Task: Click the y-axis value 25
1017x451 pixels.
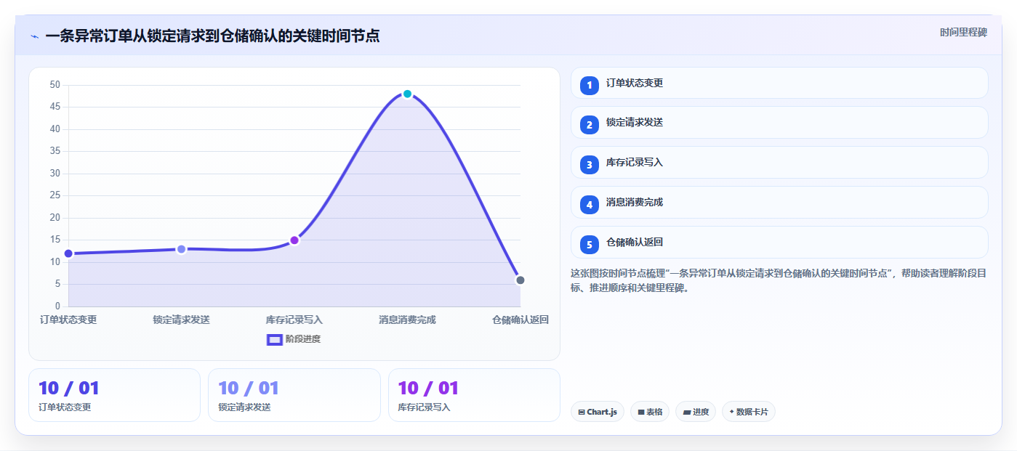Action: pyautogui.click(x=55, y=195)
